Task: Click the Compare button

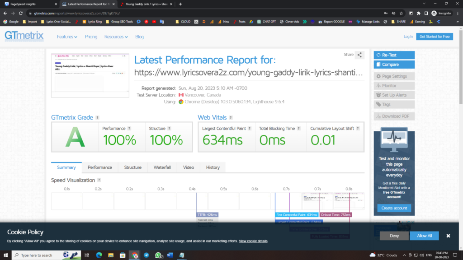Action: coord(394,65)
